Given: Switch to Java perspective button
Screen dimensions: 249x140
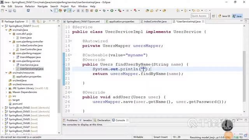Looking at the screenshot, I should (237, 16).
